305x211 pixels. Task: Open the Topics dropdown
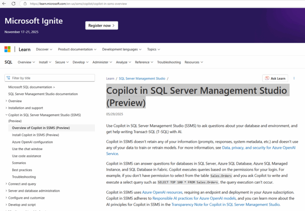(x=154, y=49)
